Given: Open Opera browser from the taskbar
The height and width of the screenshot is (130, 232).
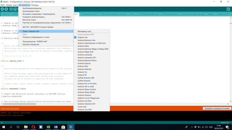Looking at the screenshot, I should click(x=33, y=127).
